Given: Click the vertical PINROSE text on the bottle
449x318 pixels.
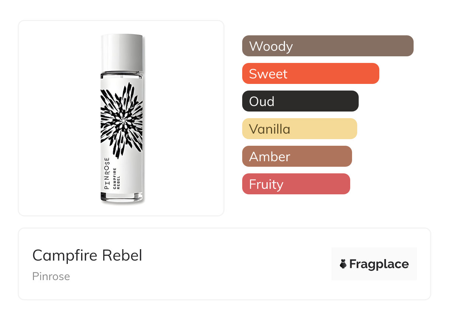Looking at the screenshot, I should 107,173.
